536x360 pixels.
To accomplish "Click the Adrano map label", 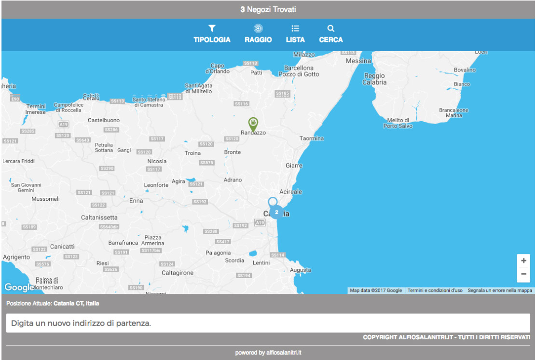I will [233, 180].
